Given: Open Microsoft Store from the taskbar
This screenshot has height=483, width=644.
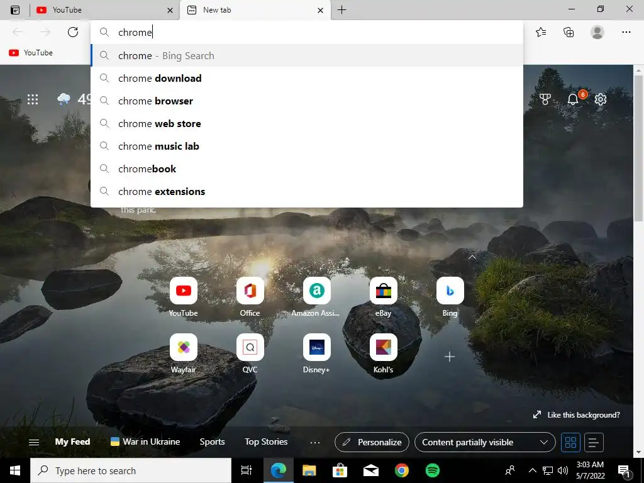Looking at the screenshot, I should tap(340, 470).
